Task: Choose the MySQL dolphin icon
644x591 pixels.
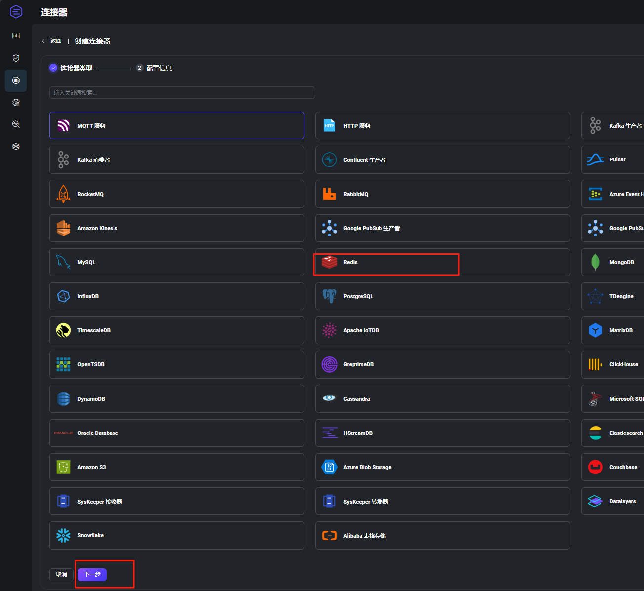Action: pos(63,262)
